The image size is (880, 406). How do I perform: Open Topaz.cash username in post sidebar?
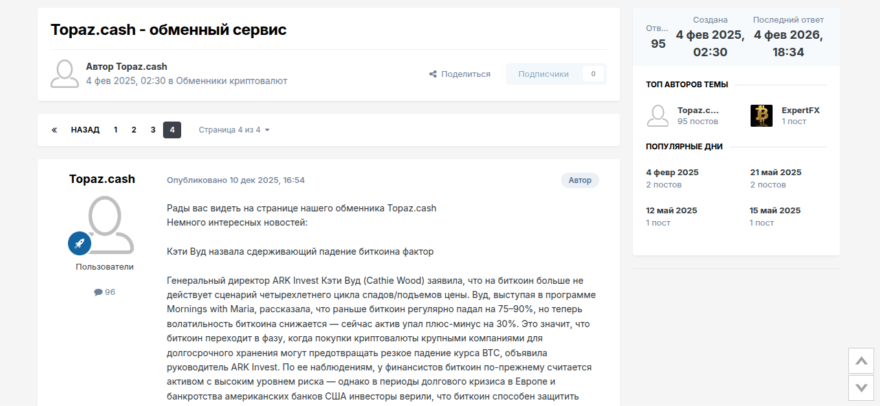pos(102,179)
